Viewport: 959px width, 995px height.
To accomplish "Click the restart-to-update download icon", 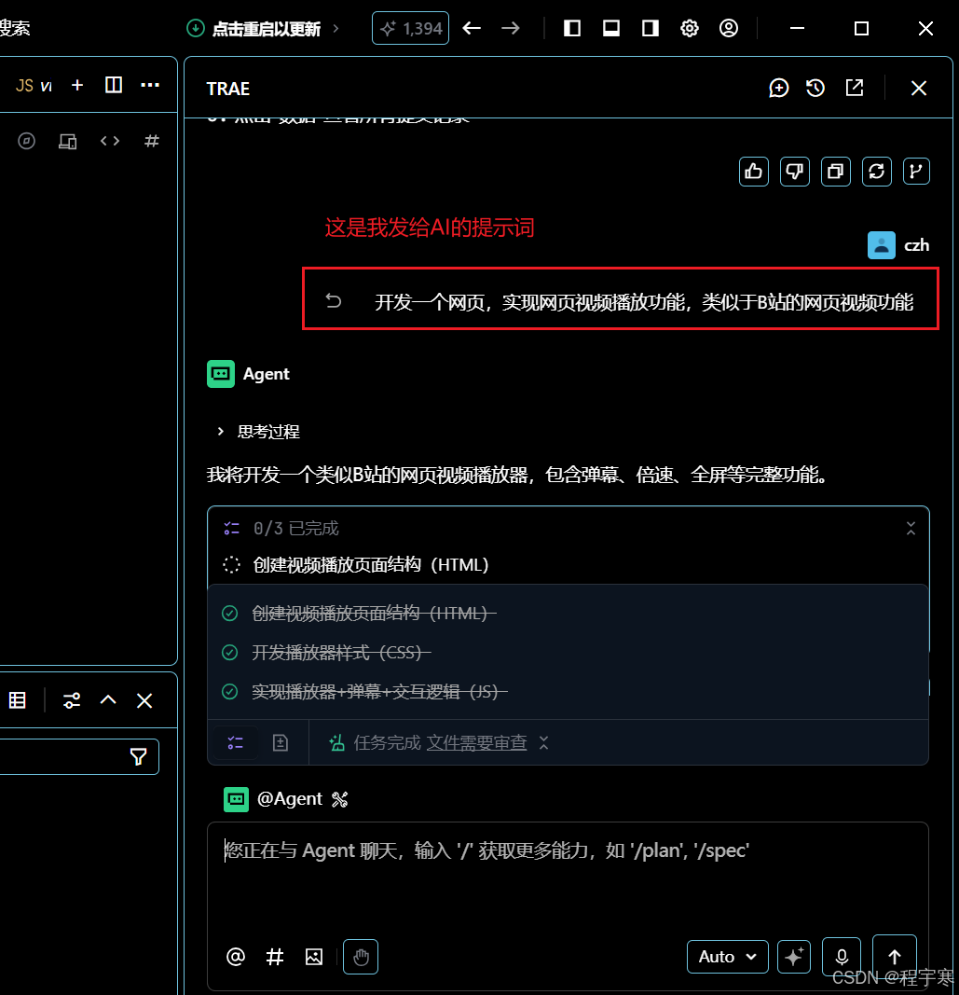I will pyautogui.click(x=196, y=29).
